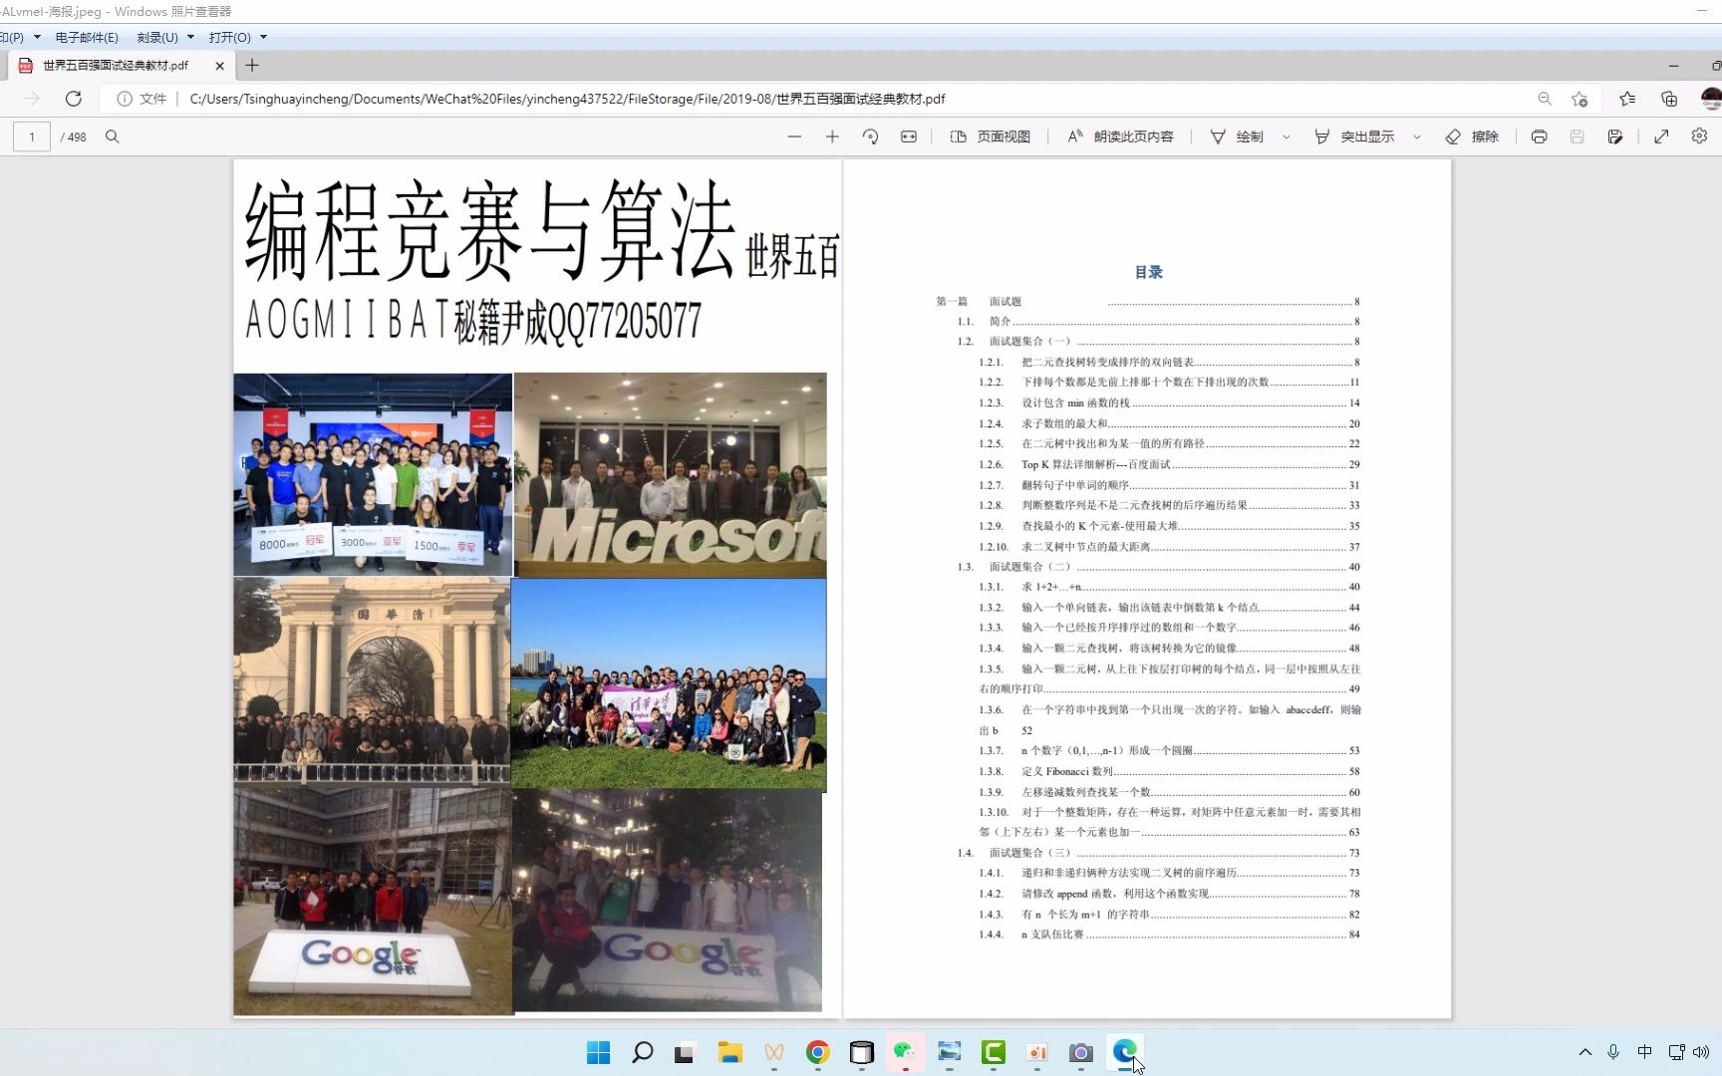
Task: Rotate the PDF page
Action: click(x=870, y=136)
